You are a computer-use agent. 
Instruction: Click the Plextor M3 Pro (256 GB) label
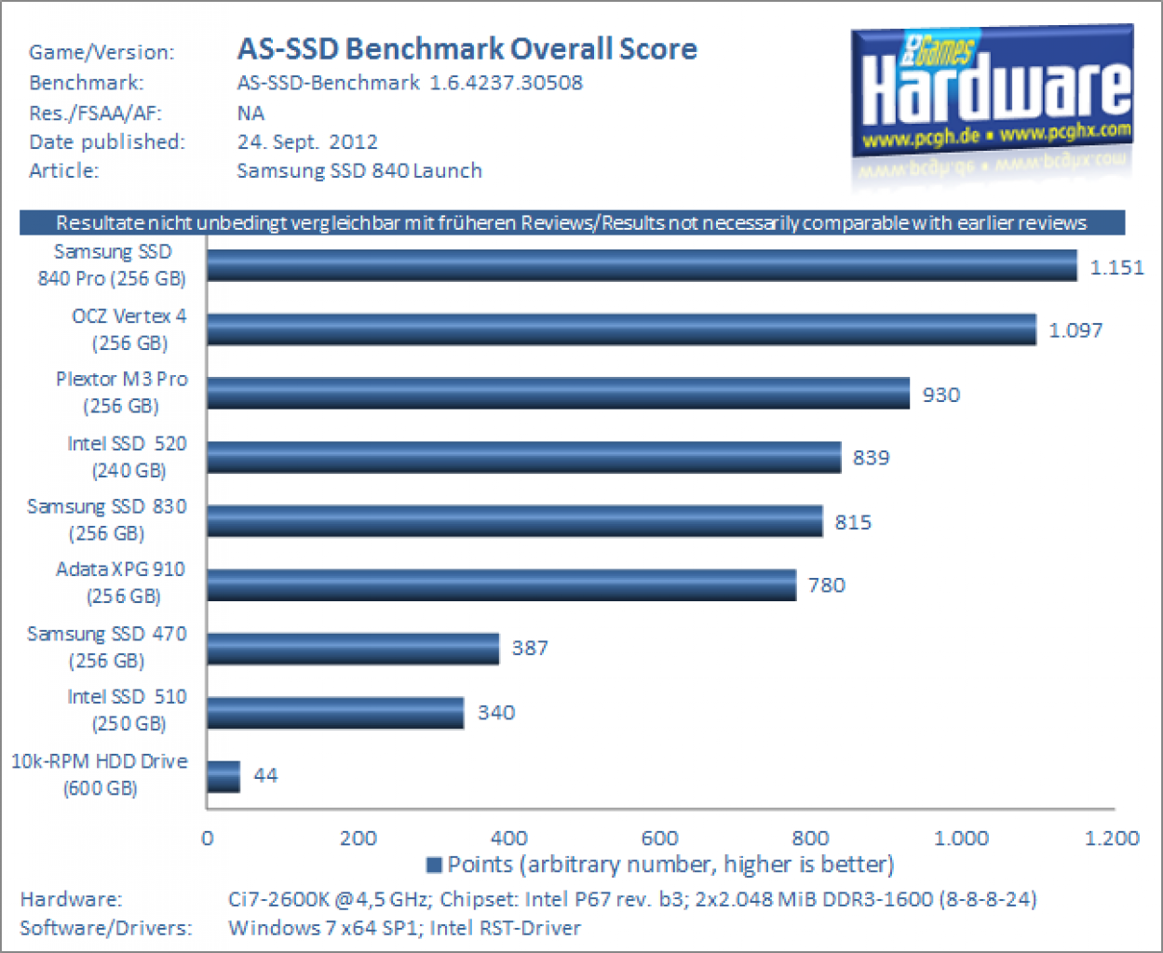tap(121, 393)
